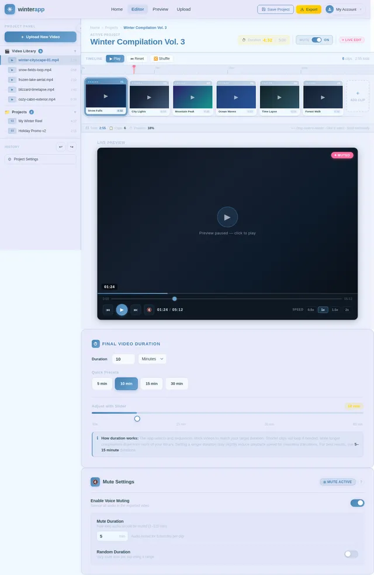Select the Ocean Waves clip thumbnail
The height and width of the screenshot is (575, 374).
coord(236,97)
